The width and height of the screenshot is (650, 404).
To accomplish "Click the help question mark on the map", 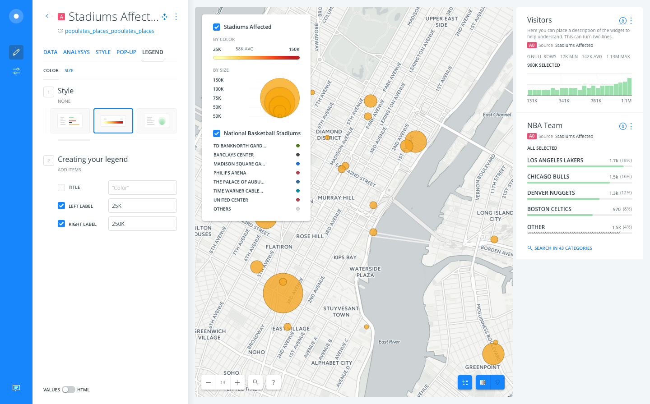I will click(x=273, y=382).
